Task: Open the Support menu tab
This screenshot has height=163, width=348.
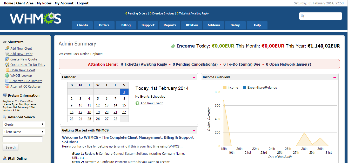Action: pos(148,25)
